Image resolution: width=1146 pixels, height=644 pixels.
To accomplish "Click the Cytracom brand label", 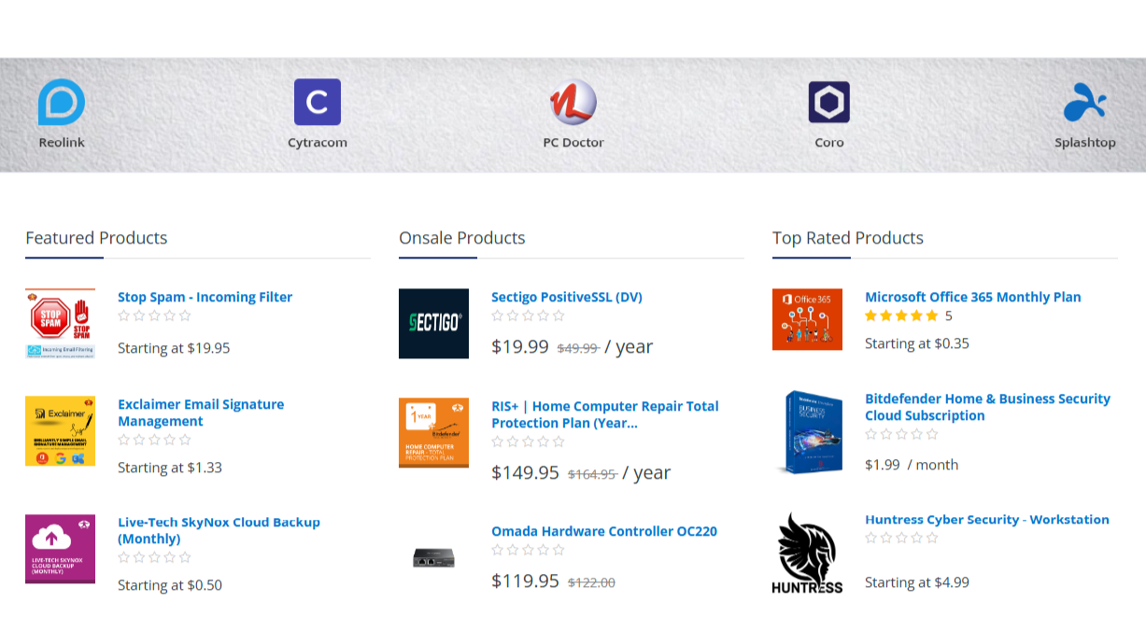I will 318,143.
